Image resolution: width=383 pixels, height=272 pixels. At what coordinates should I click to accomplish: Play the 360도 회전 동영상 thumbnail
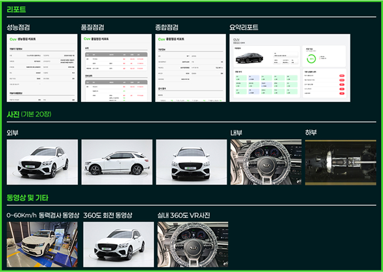click(118, 244)
